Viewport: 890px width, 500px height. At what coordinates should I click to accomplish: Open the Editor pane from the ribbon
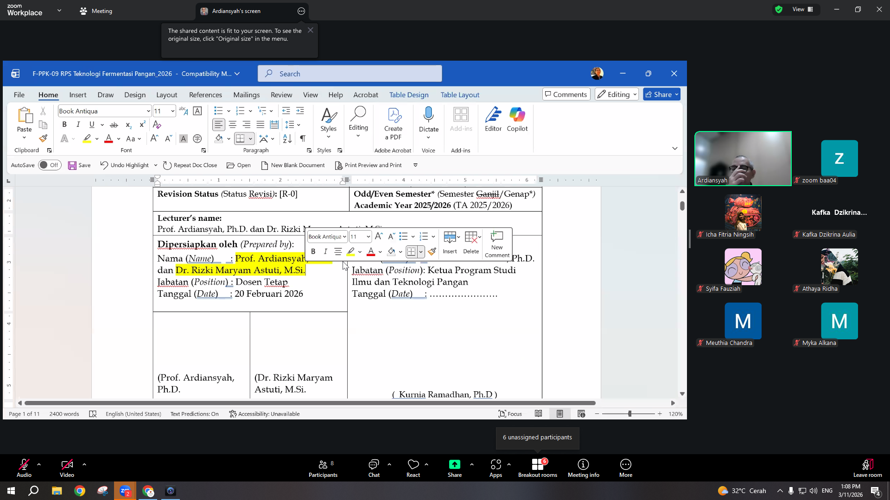click(493, 119)
